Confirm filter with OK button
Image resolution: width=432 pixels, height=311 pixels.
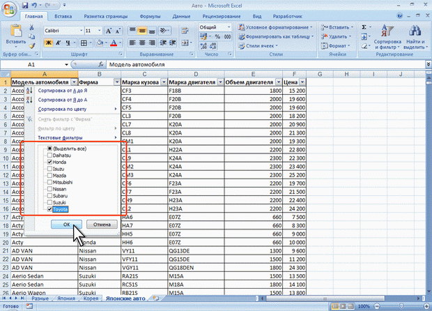pyautogui.click(x=66, y=225)
